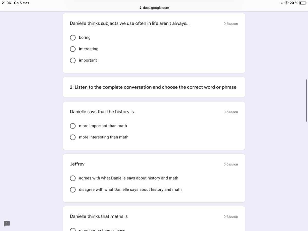Click the page vertical scrollbar thumb
Screen dimensions: 308x231
(x=306, y=101)
